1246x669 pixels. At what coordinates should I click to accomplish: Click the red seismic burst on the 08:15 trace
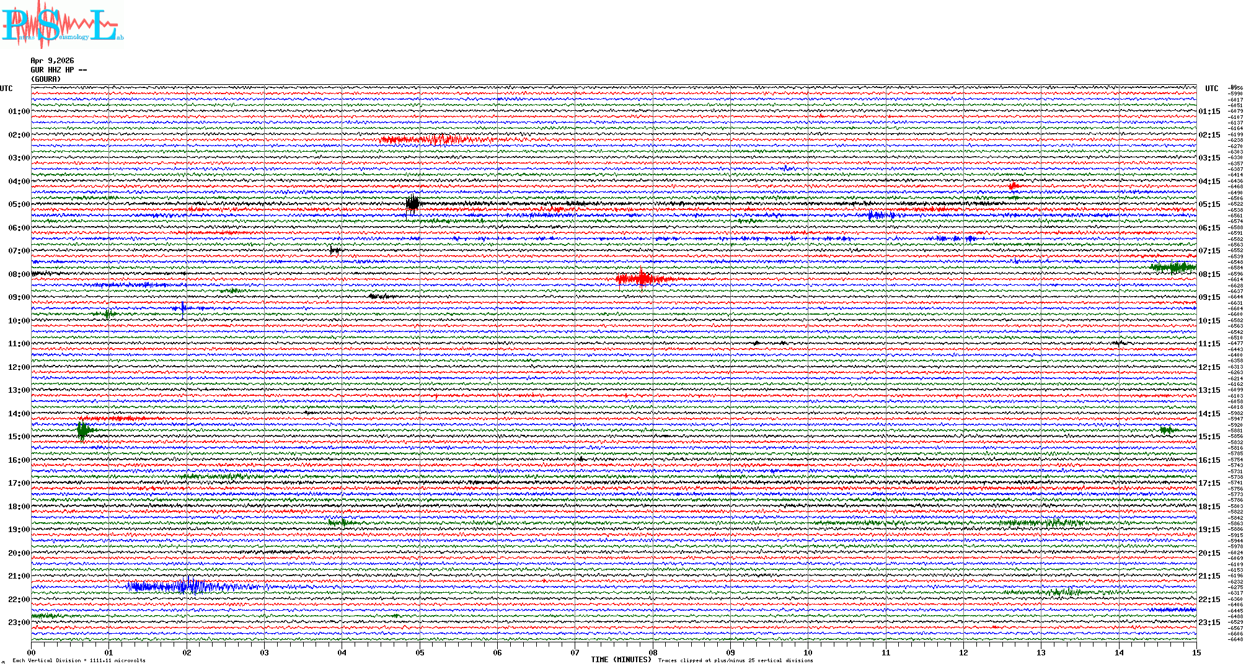642,279
